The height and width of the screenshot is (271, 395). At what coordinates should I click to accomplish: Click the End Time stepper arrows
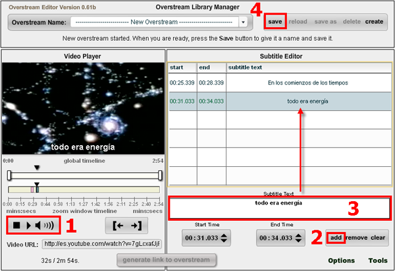(x=299, y=238)
